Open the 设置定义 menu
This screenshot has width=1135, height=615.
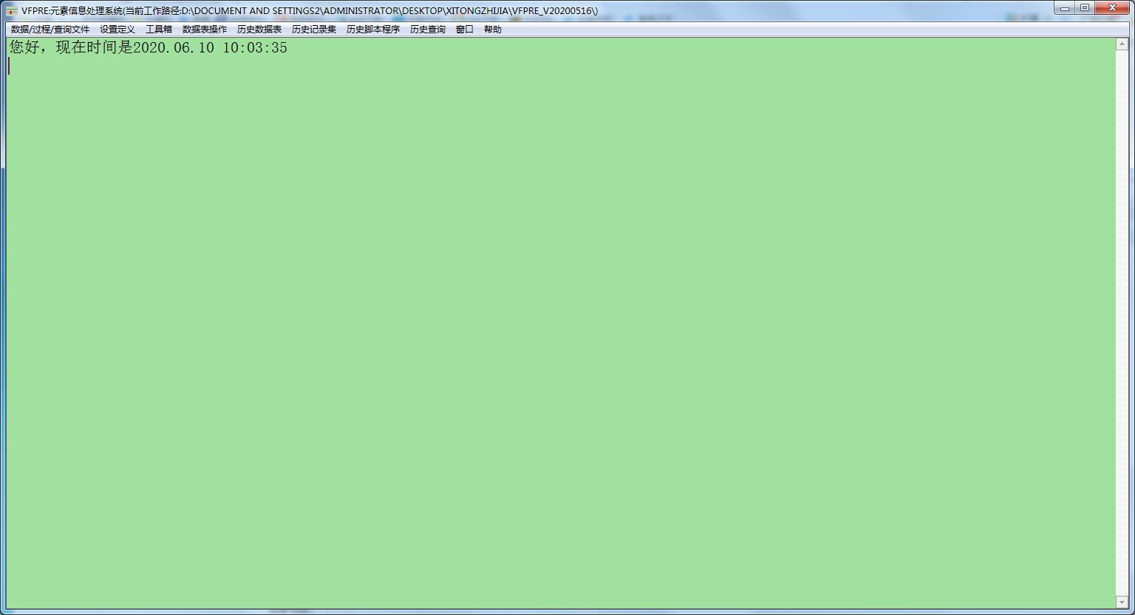[117, 30]
